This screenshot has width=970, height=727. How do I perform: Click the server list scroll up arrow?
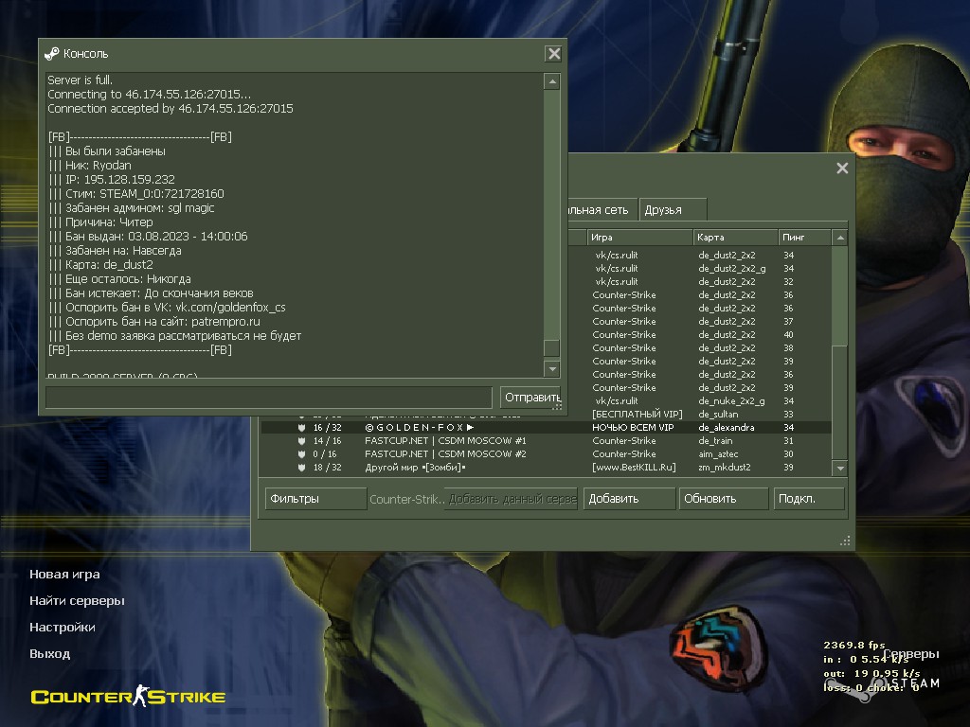pyautogui.click(x=839, y=238)
